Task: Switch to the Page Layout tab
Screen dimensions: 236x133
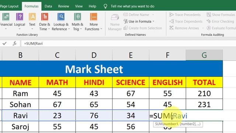Action: click(x=9, y=6)
